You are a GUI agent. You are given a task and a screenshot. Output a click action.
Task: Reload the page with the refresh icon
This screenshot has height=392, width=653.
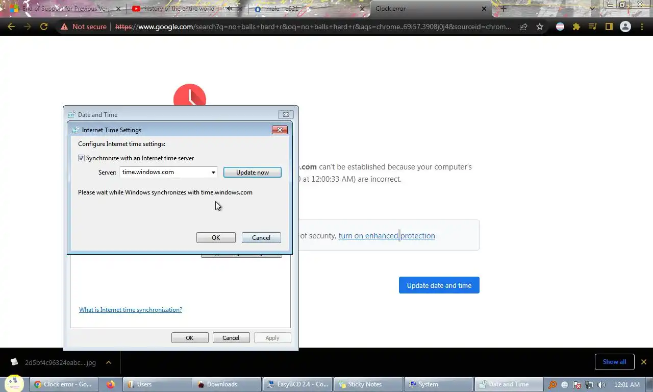[x=44, y=27]
